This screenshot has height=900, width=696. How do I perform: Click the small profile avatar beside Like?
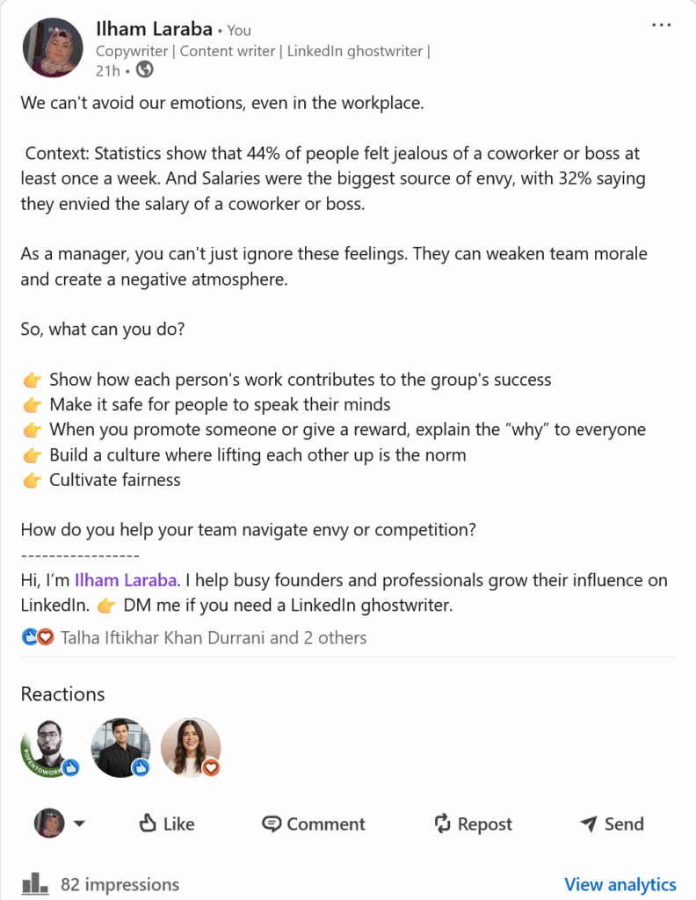(x=49, y=824)
